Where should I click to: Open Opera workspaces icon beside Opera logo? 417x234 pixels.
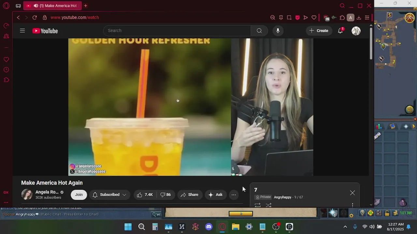[18, 6]
